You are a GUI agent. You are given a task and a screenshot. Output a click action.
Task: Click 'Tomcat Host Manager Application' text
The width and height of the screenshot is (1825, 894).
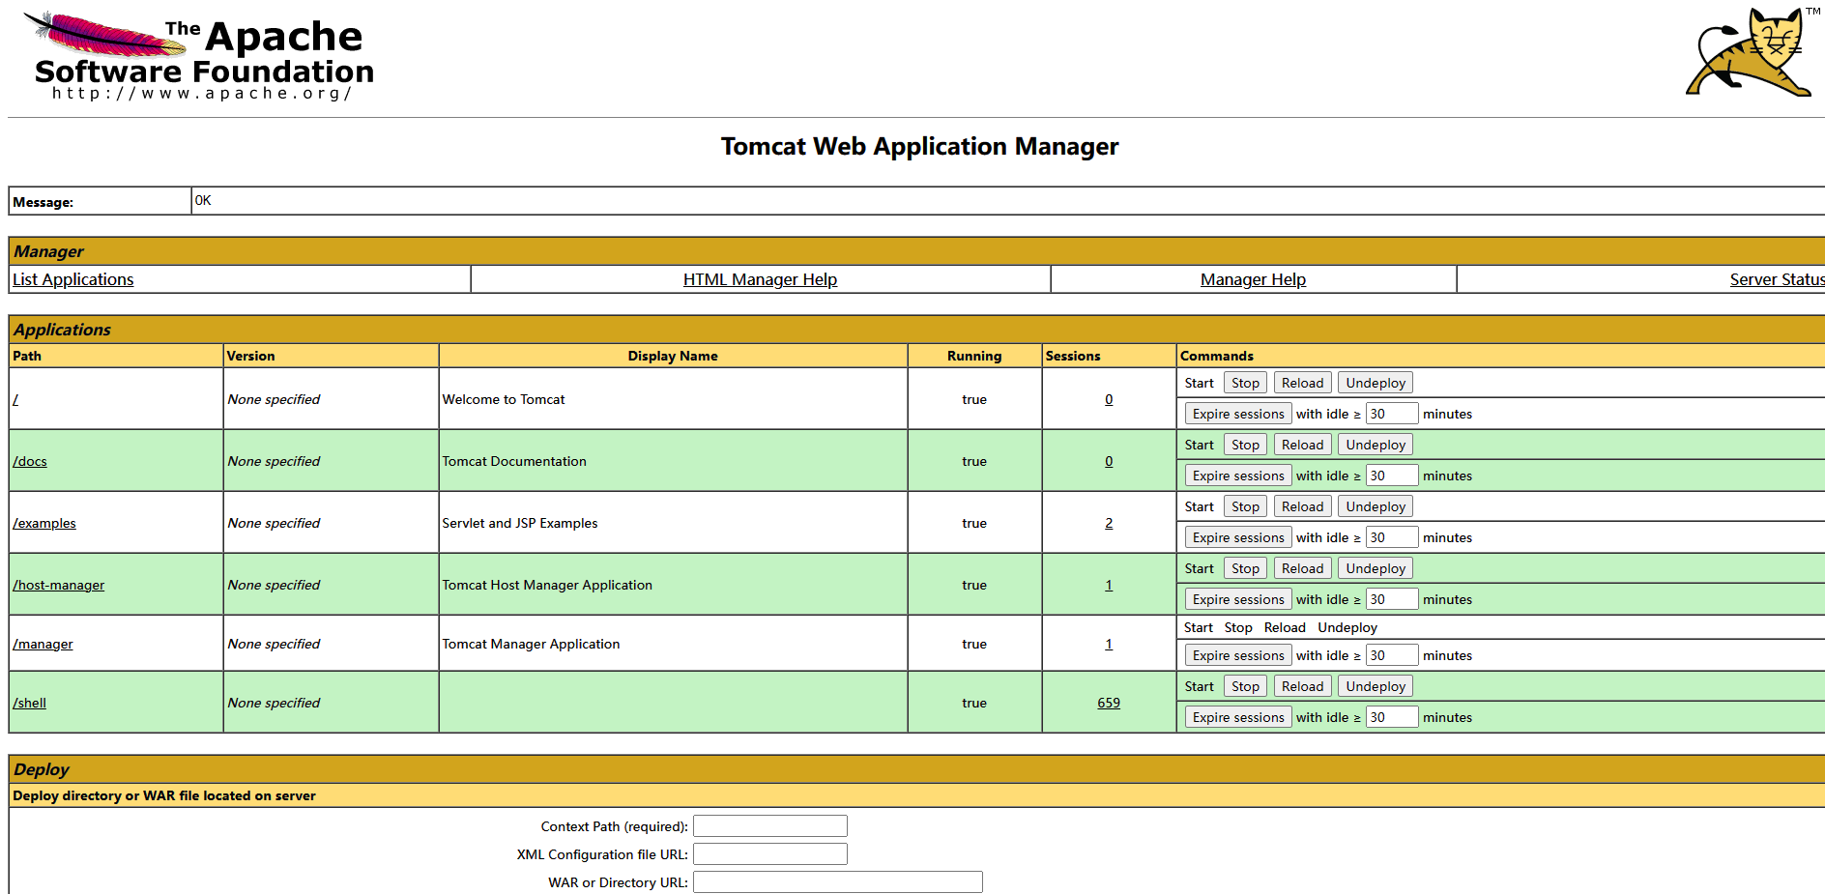click(x=547, y=585)
